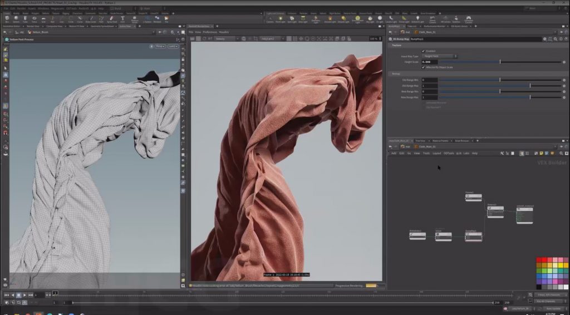Jump to last frame on timeline

pyautogui.click(x=31, y=295)
